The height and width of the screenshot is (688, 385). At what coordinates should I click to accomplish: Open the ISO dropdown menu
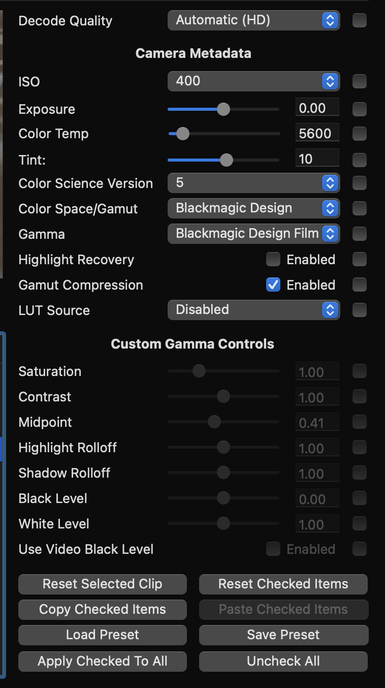[x=253, y=81]
